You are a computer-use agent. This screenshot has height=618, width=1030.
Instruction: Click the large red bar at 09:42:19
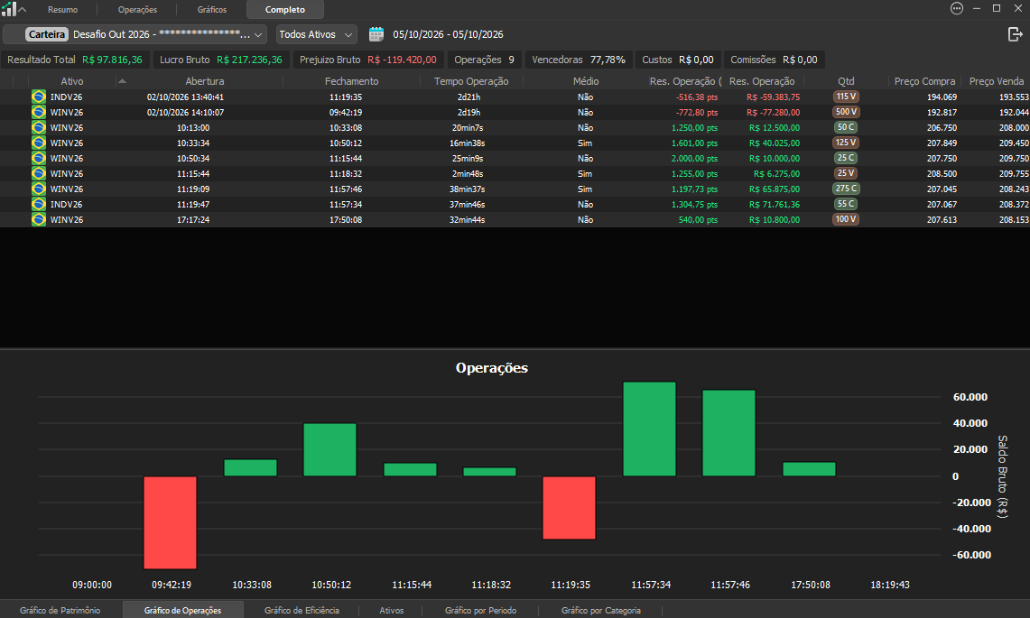[170, 522]
